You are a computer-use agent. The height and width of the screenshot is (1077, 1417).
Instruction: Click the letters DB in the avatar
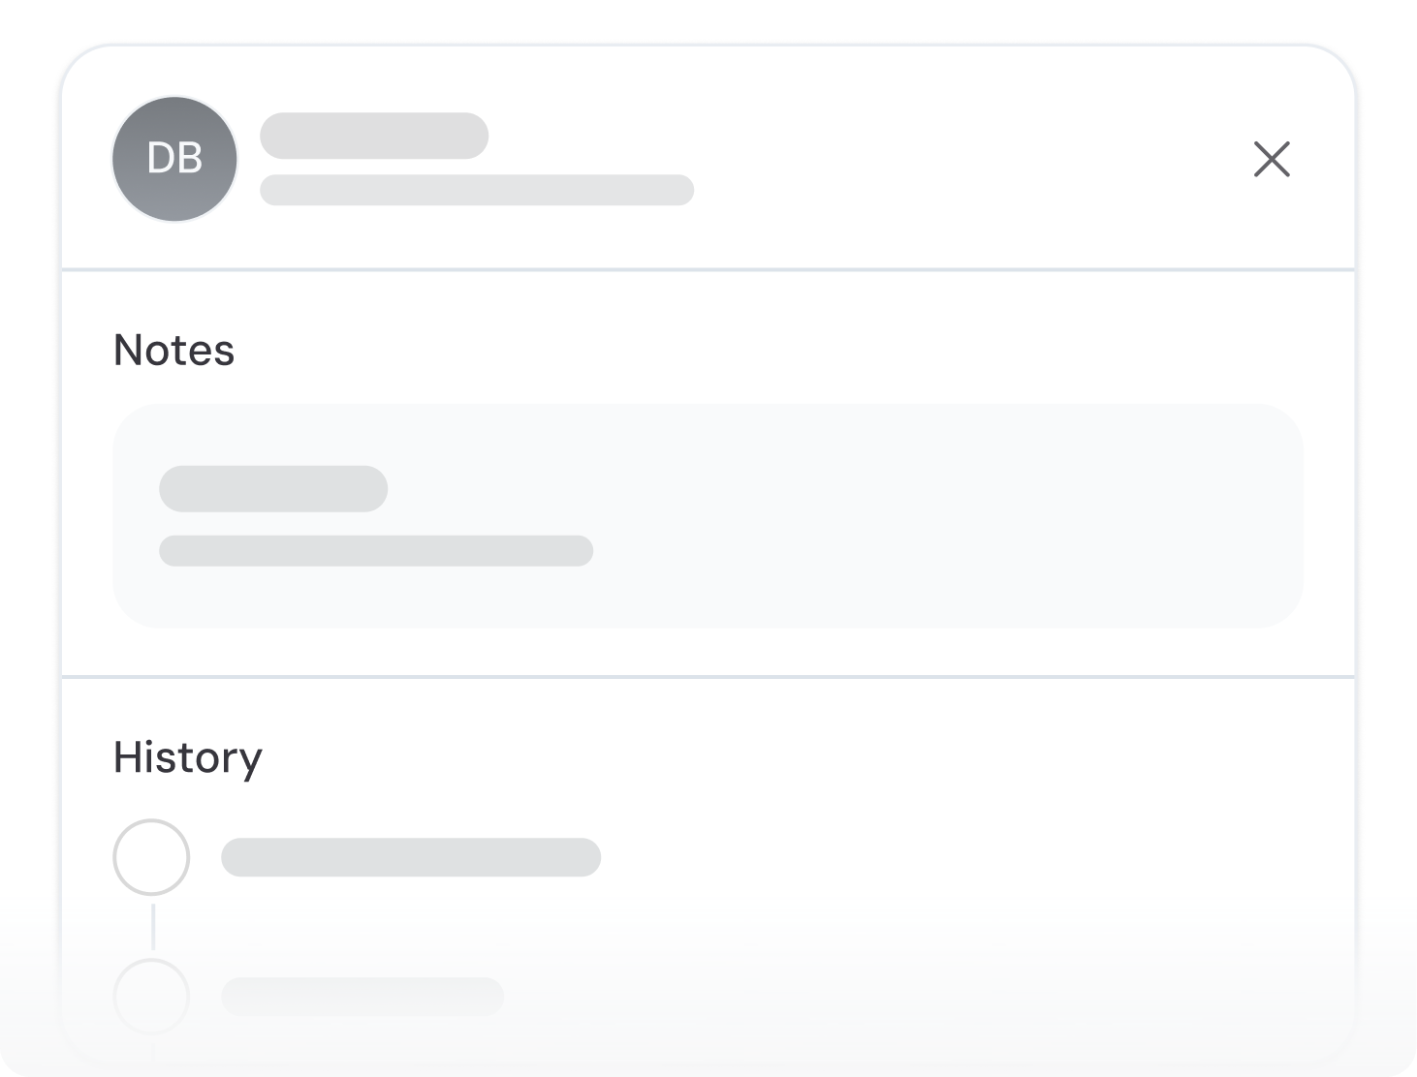(x=174, y=159)
